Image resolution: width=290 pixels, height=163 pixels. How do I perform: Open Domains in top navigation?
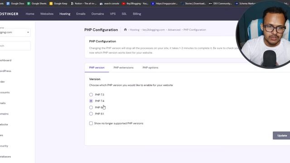coord(98,14)
